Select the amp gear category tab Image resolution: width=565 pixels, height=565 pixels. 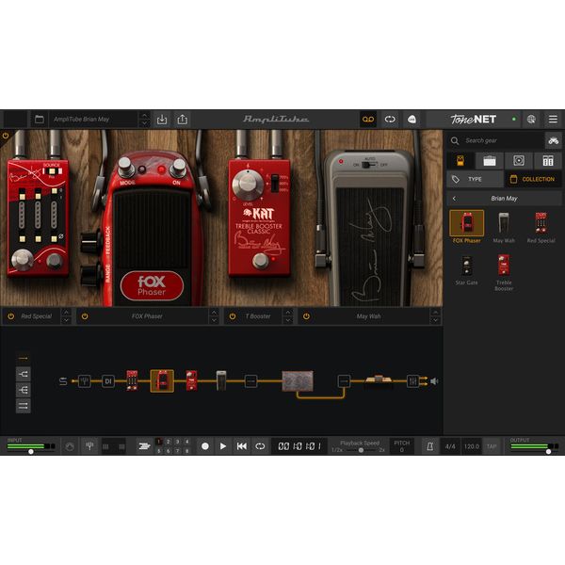pyautogui.click(x=490, y=161)
